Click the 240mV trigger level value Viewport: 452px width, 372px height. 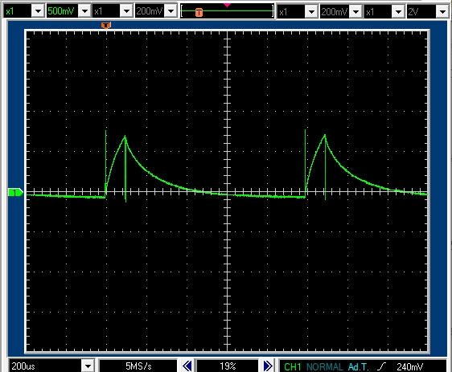[x=409, y=366]
